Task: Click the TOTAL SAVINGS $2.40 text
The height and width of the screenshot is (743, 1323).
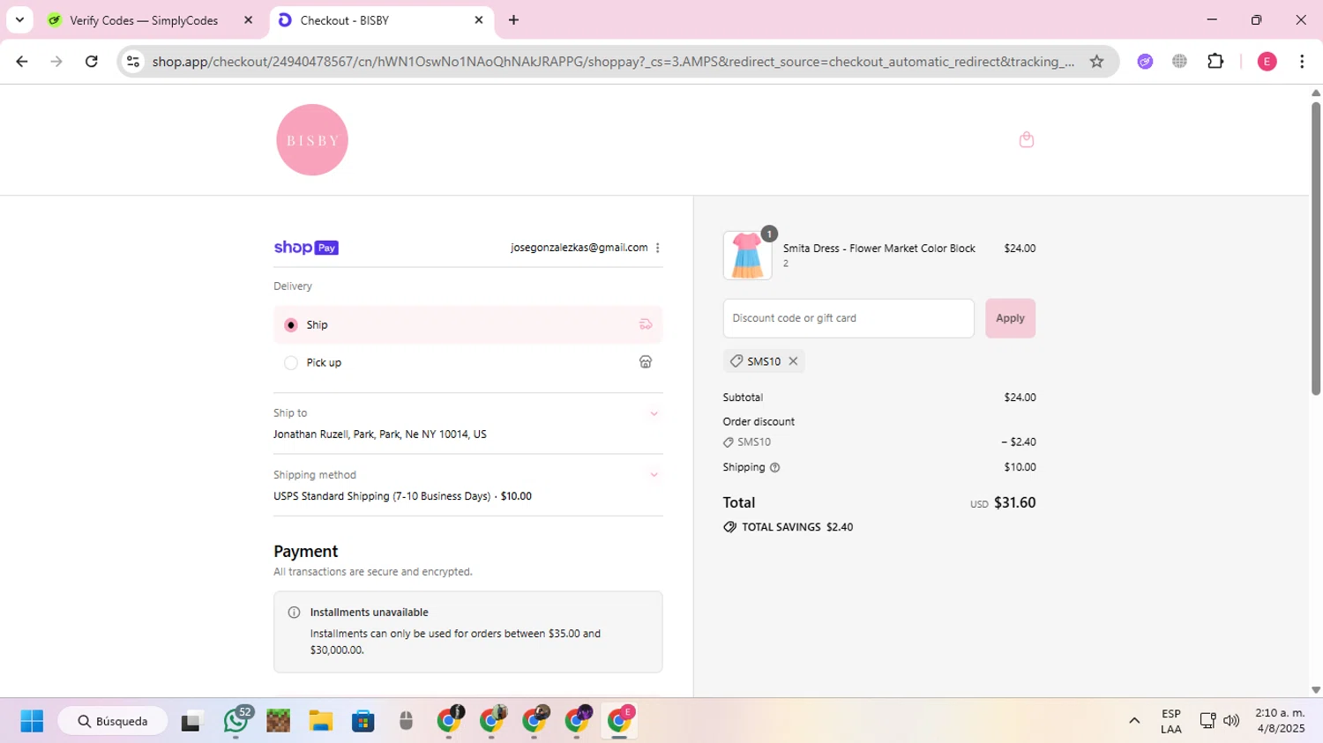Action: tap(797, 527)
